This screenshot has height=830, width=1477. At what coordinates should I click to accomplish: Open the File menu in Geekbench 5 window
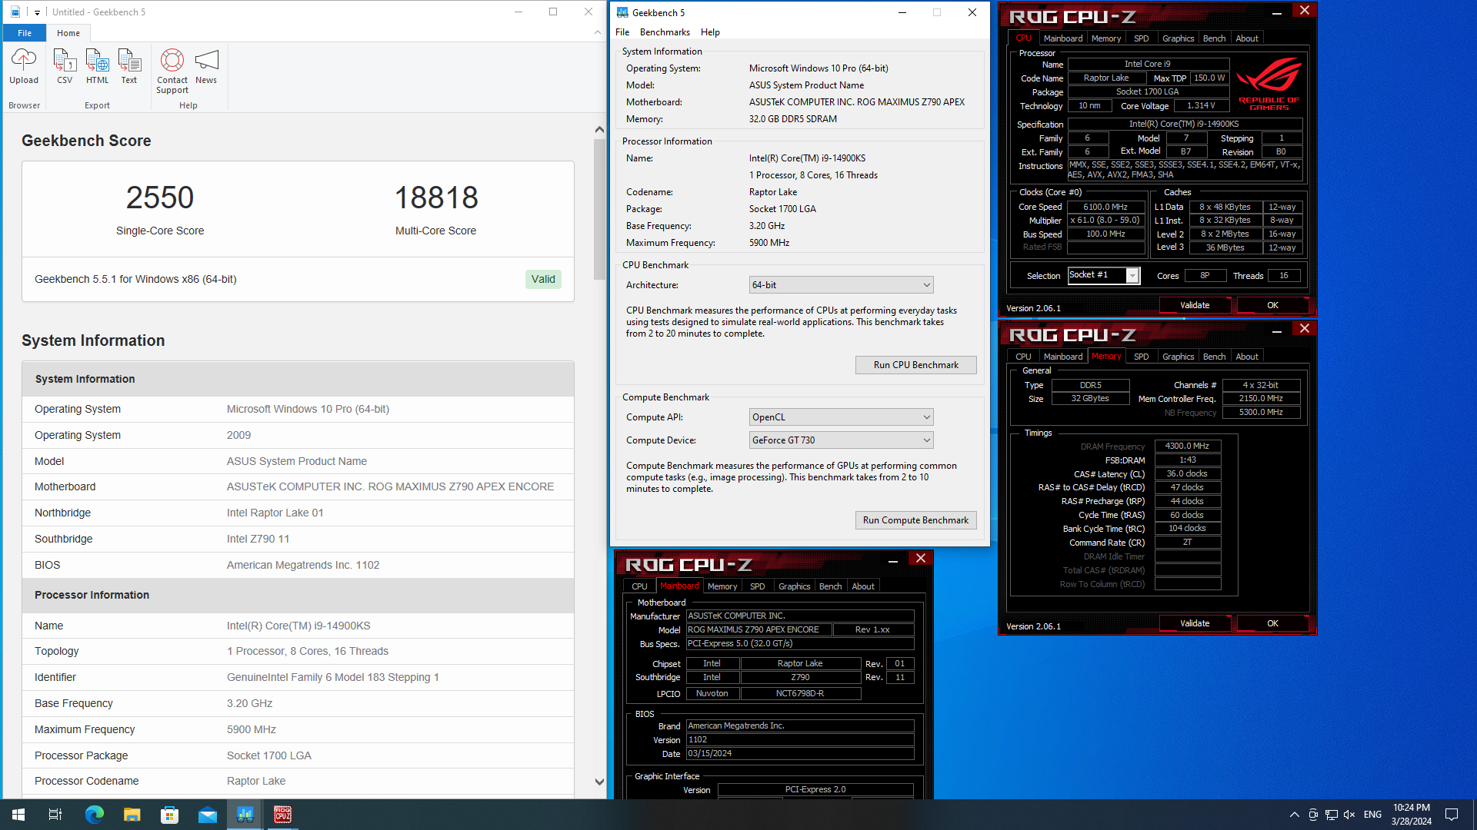[622, 32]
